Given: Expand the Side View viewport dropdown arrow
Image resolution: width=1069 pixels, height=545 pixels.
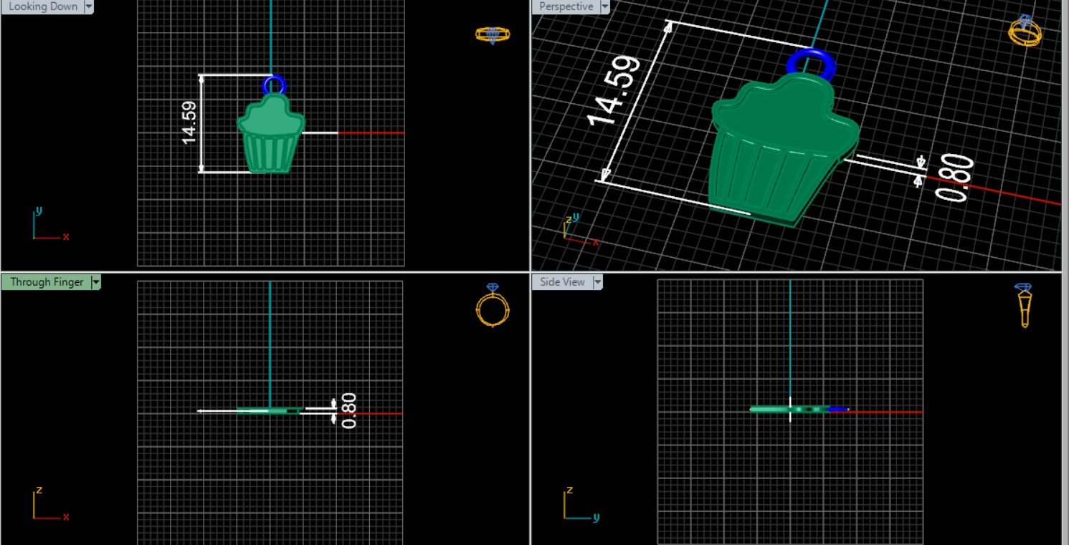Looking at the screenshot, I should pos(597,282).
